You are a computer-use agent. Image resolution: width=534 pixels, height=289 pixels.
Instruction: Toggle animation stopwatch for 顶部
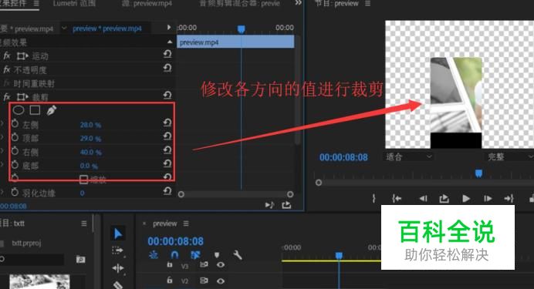click(15, 137)
